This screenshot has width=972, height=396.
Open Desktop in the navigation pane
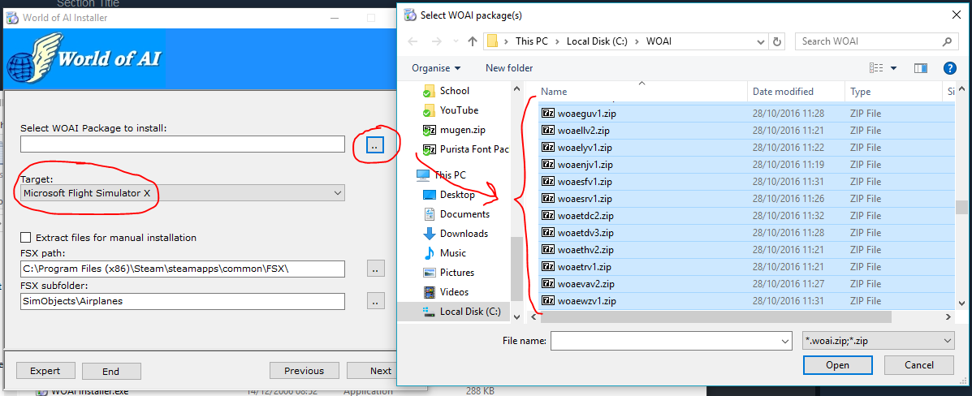[x=457, y=195]
